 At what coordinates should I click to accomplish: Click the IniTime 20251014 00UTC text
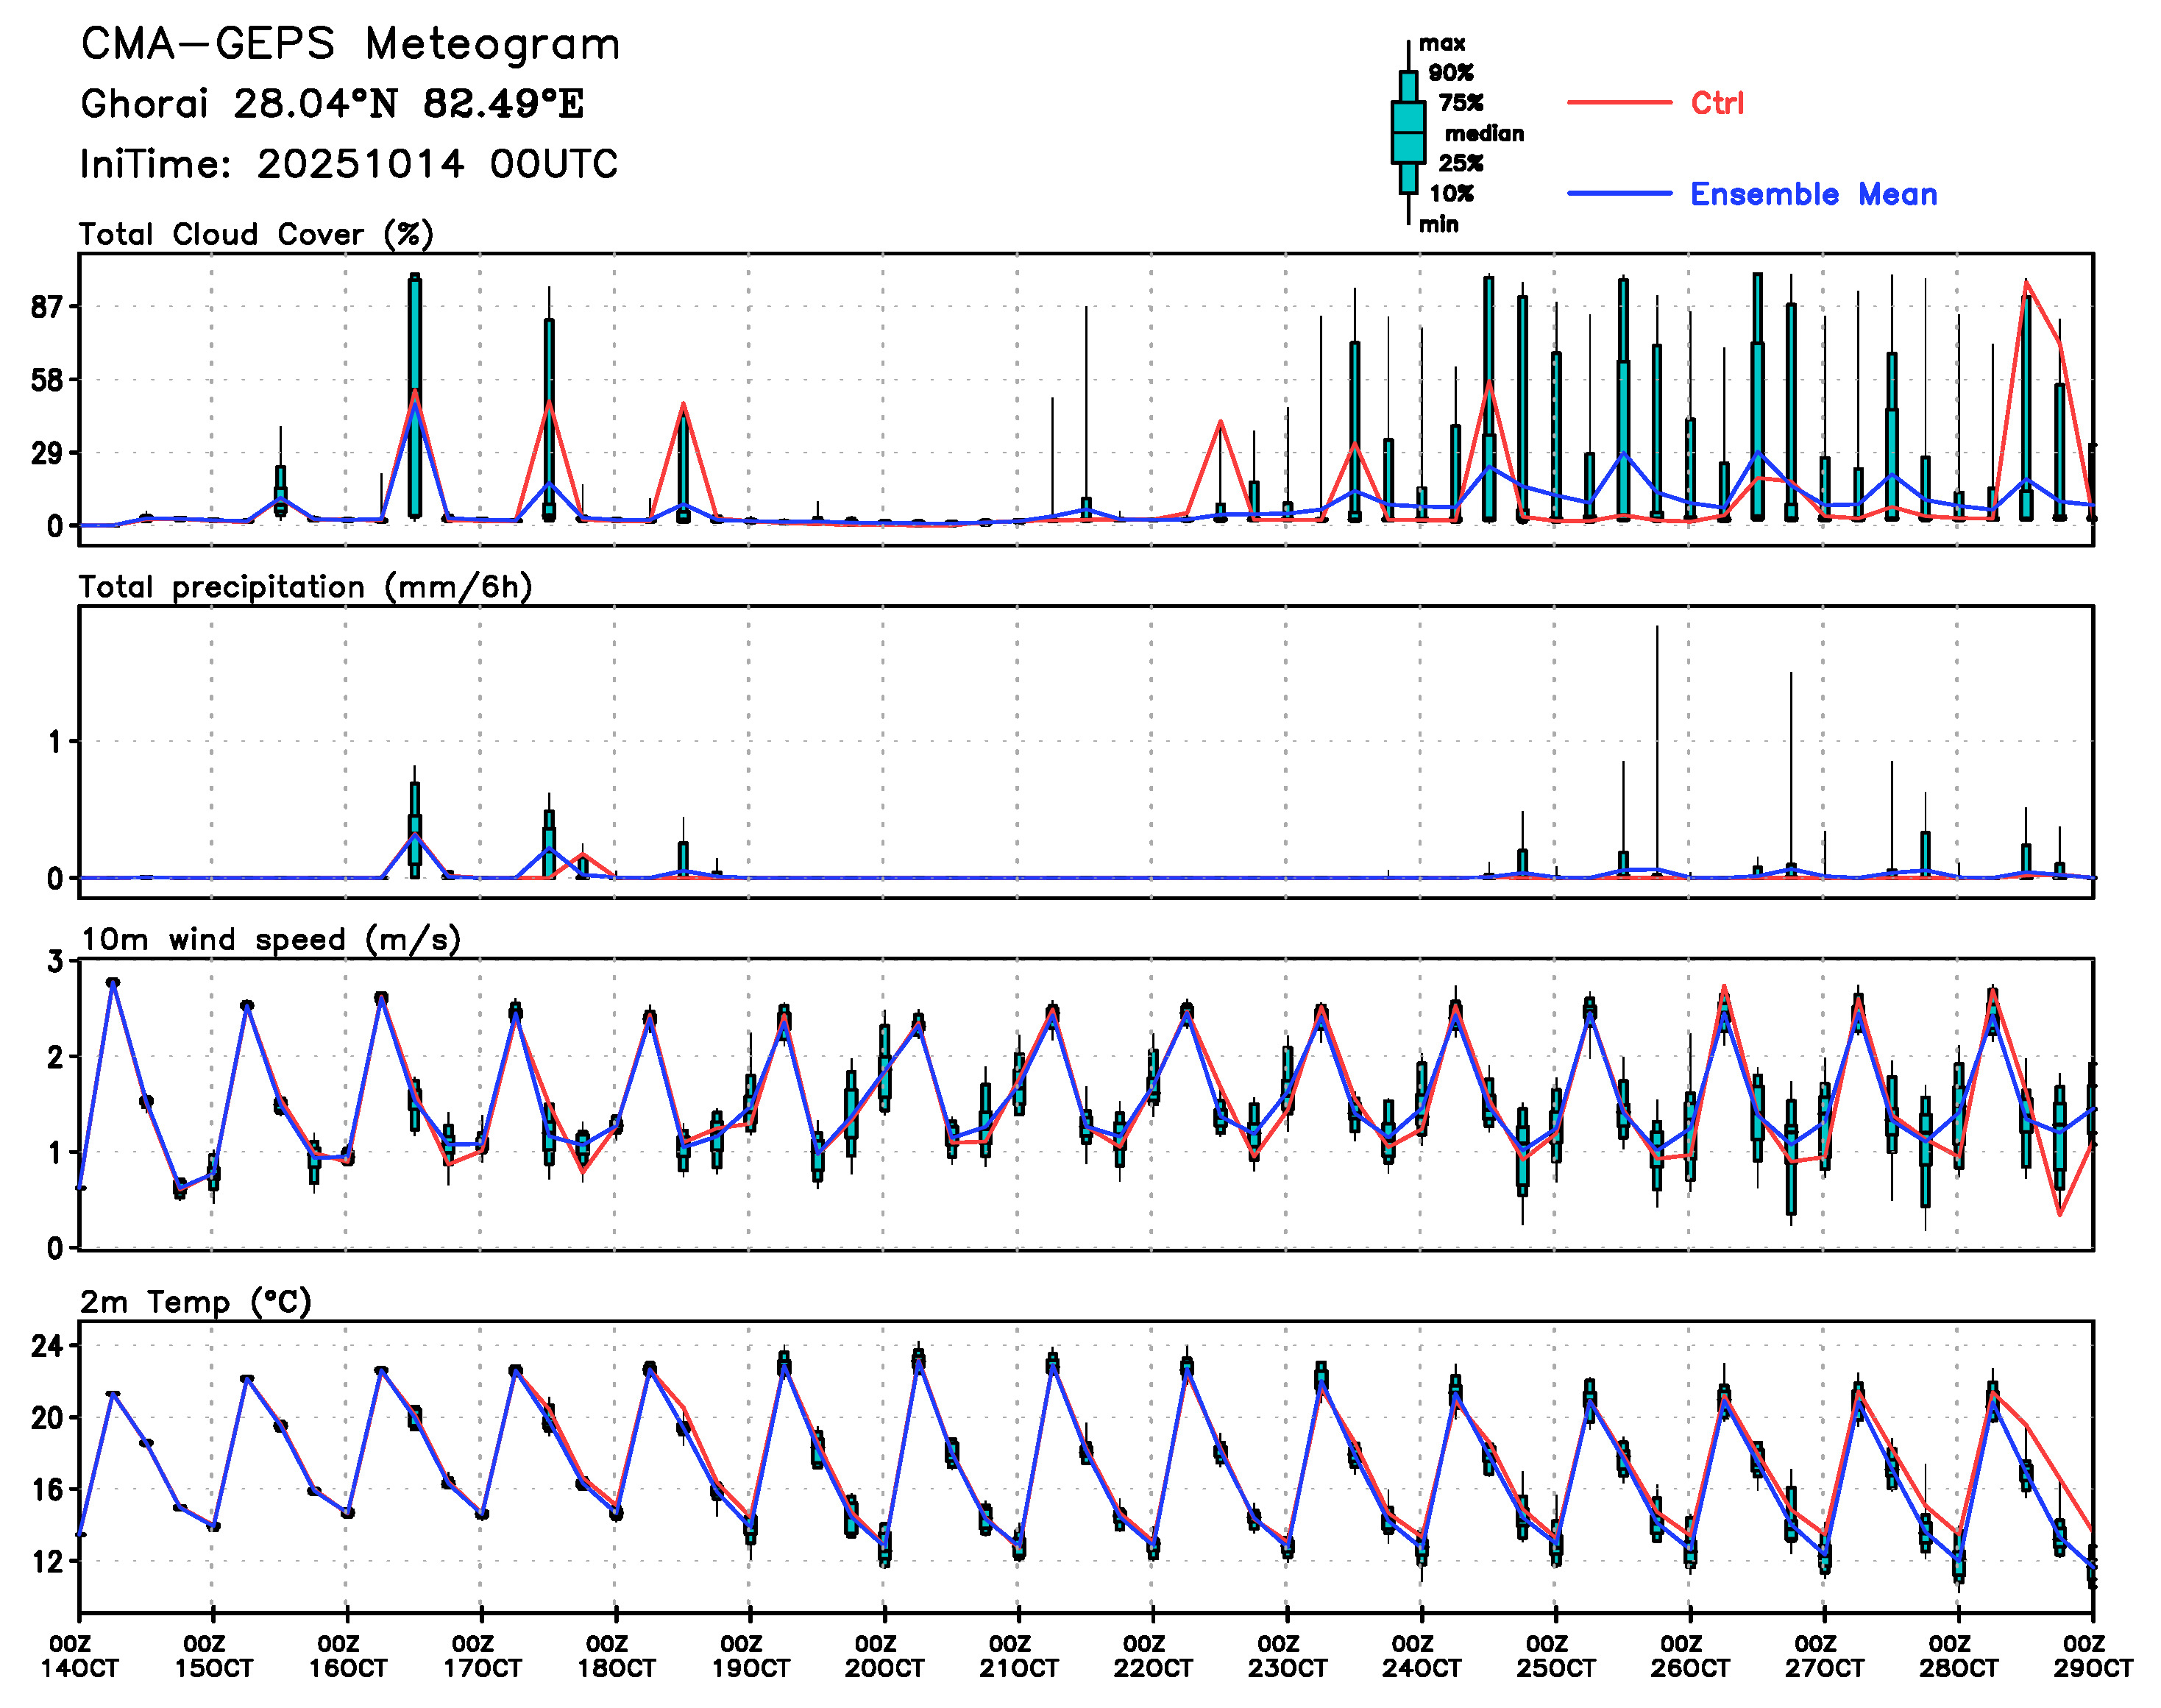pos(349,164)
